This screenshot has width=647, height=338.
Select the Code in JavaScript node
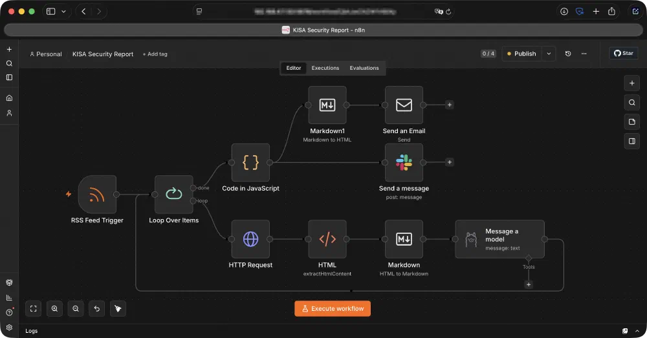(x=250, y=162)
